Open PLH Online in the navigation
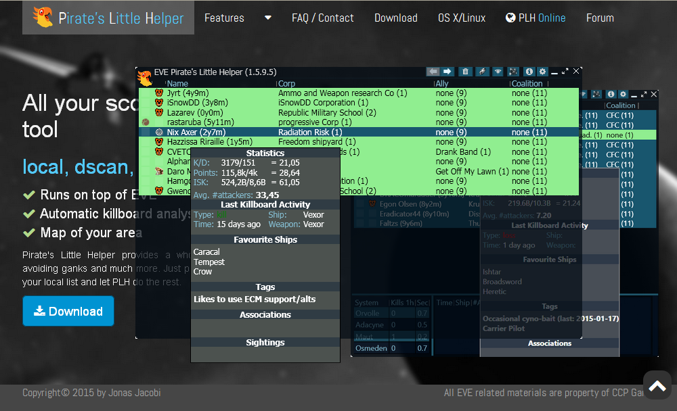Viewport: 677px width, 411px height. point(536,18)
